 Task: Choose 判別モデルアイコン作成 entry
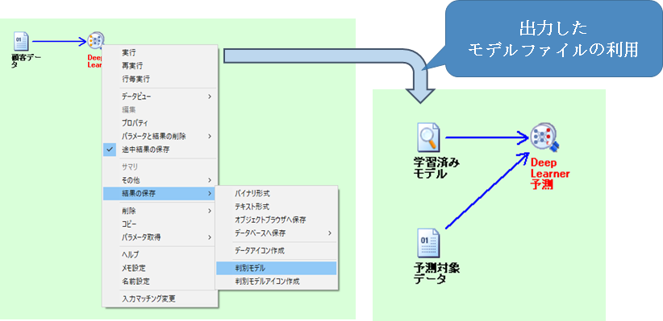pos(277,282)
